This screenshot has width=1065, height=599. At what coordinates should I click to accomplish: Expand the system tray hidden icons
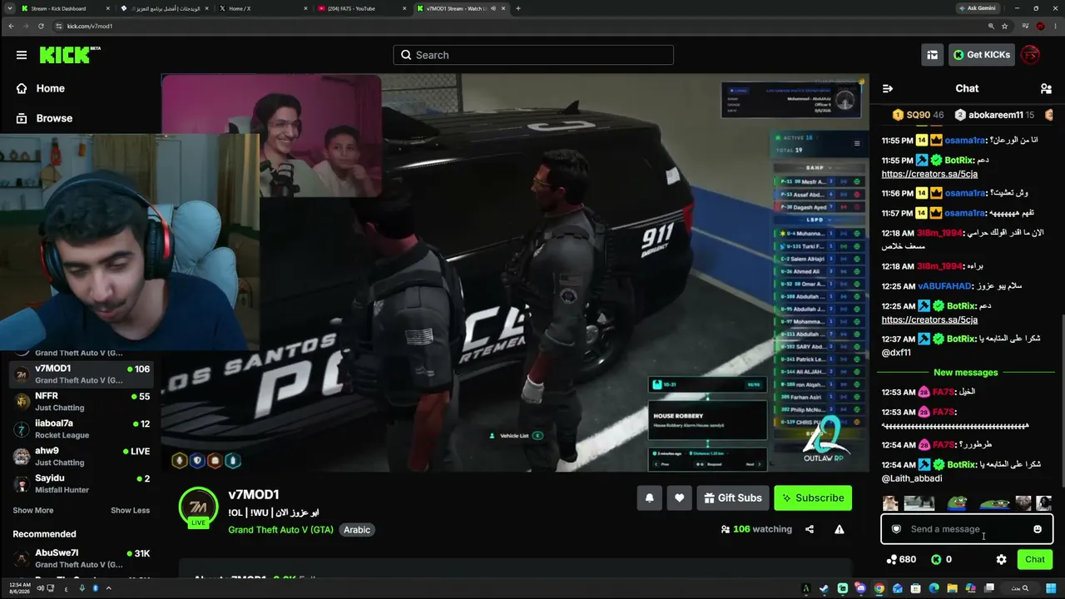[x=108, y=588]
